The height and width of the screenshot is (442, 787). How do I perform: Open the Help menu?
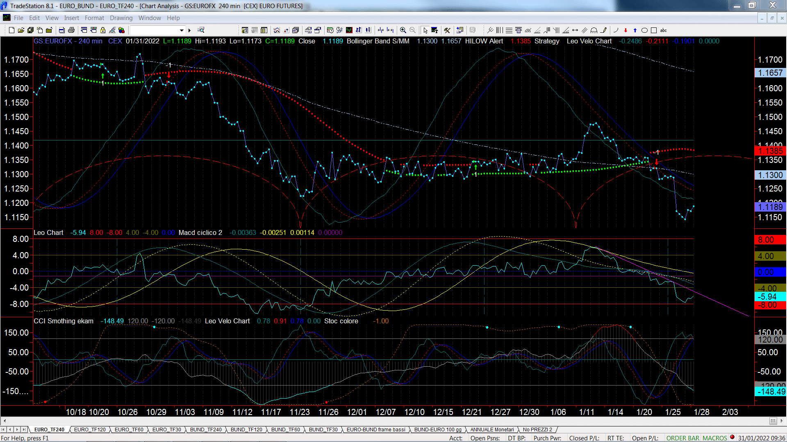tap(173, 18)
